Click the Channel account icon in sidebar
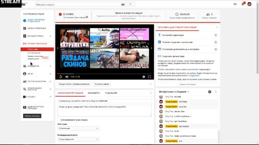Screen dimensions: 259x145 (25, 74)
